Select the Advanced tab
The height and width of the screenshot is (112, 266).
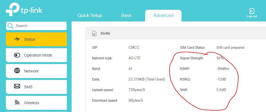(163, 16)
